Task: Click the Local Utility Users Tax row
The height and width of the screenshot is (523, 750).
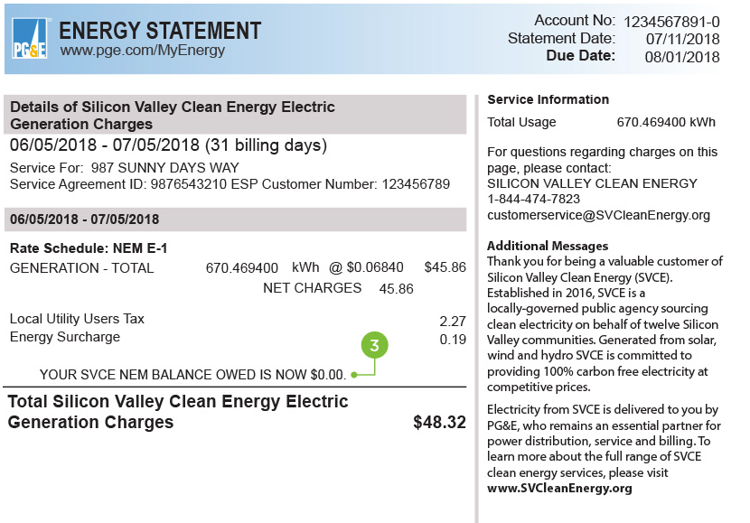Action: tap(238, 320)
